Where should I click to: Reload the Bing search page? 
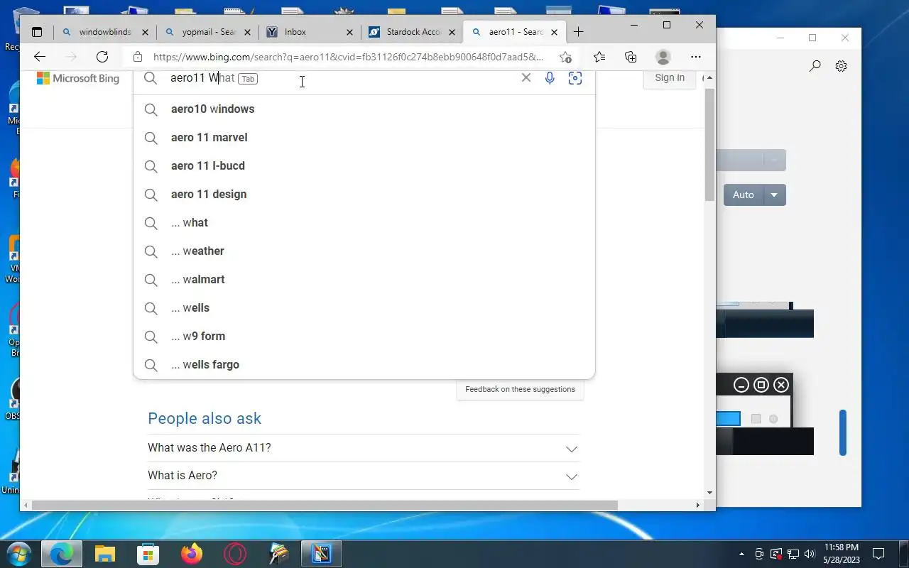pos(102,57)
